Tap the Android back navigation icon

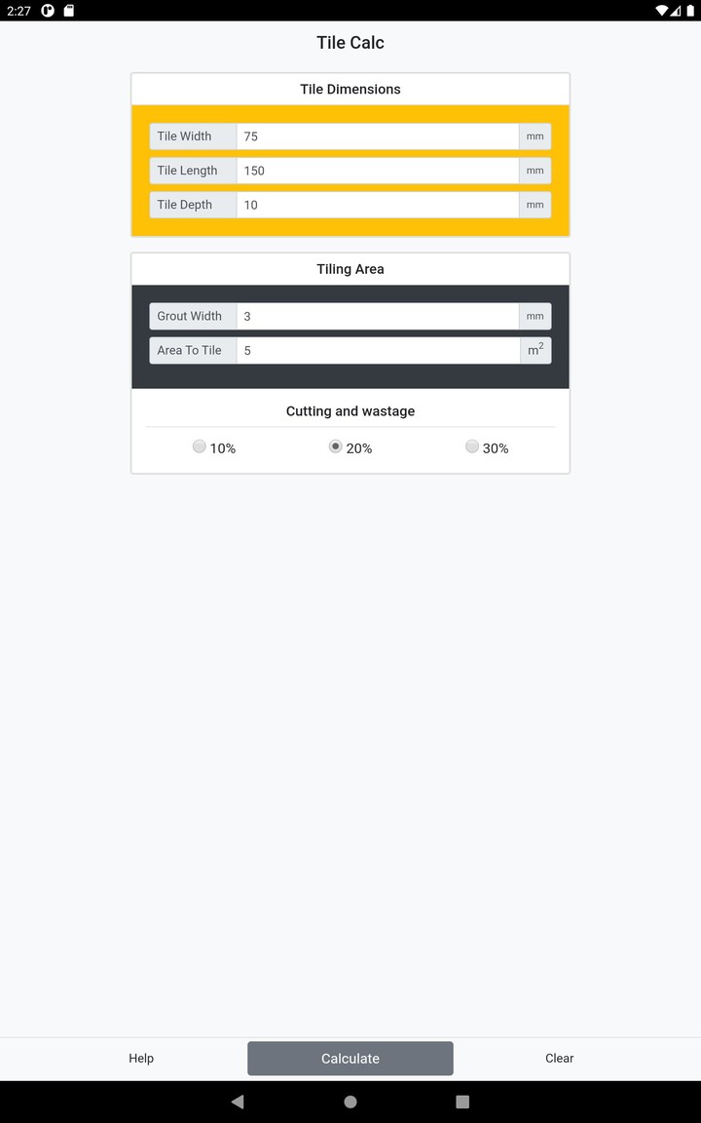(238, 1102)
